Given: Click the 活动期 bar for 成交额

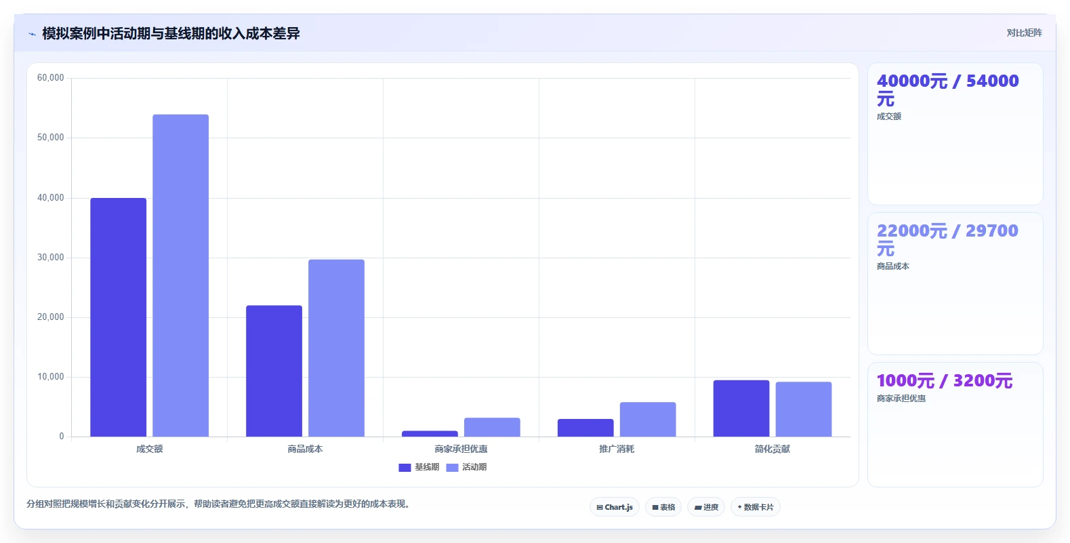Looking at the screenshot, I should (x=180, y=275).
